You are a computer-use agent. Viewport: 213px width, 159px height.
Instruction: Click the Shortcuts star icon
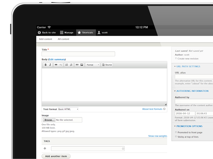click(x=79, y=32)
